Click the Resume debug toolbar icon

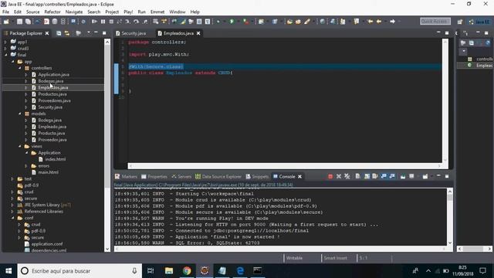coord(94,22)
